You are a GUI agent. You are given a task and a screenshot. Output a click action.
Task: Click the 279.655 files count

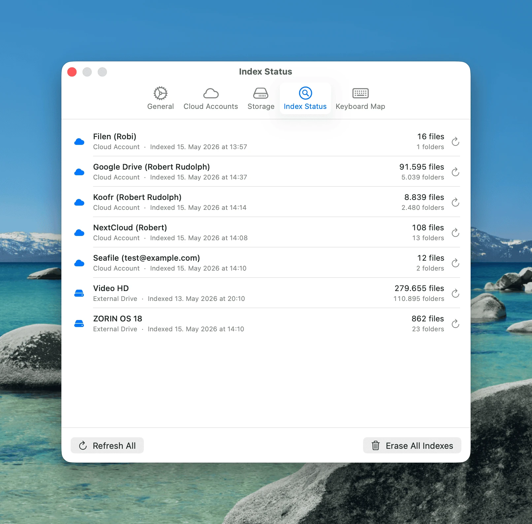pos(419,288)
